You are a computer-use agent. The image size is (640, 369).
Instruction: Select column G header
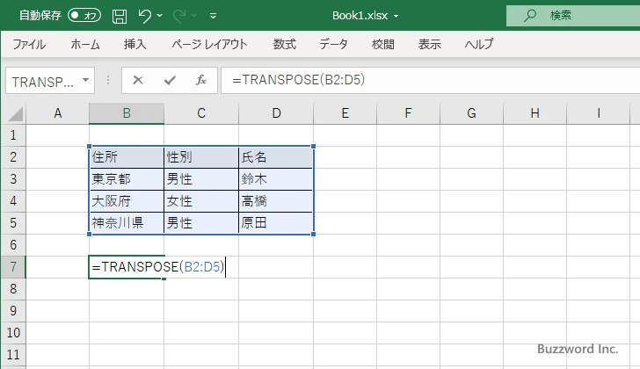click(471, 113)
